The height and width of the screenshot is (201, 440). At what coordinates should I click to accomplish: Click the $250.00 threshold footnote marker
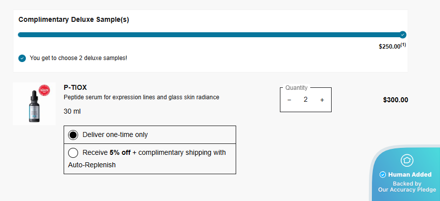click(x=403, y=45)
